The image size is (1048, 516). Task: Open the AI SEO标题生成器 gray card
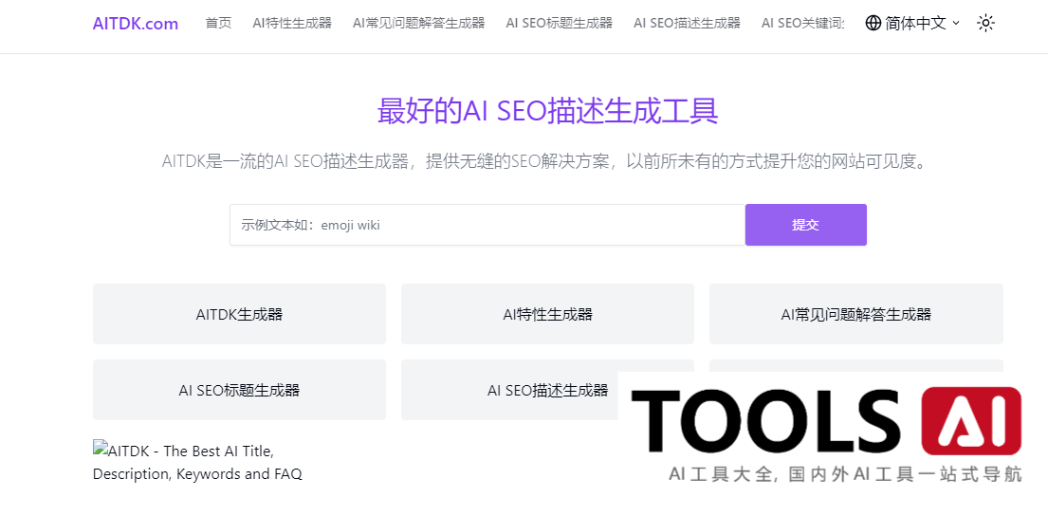point(239,390)
